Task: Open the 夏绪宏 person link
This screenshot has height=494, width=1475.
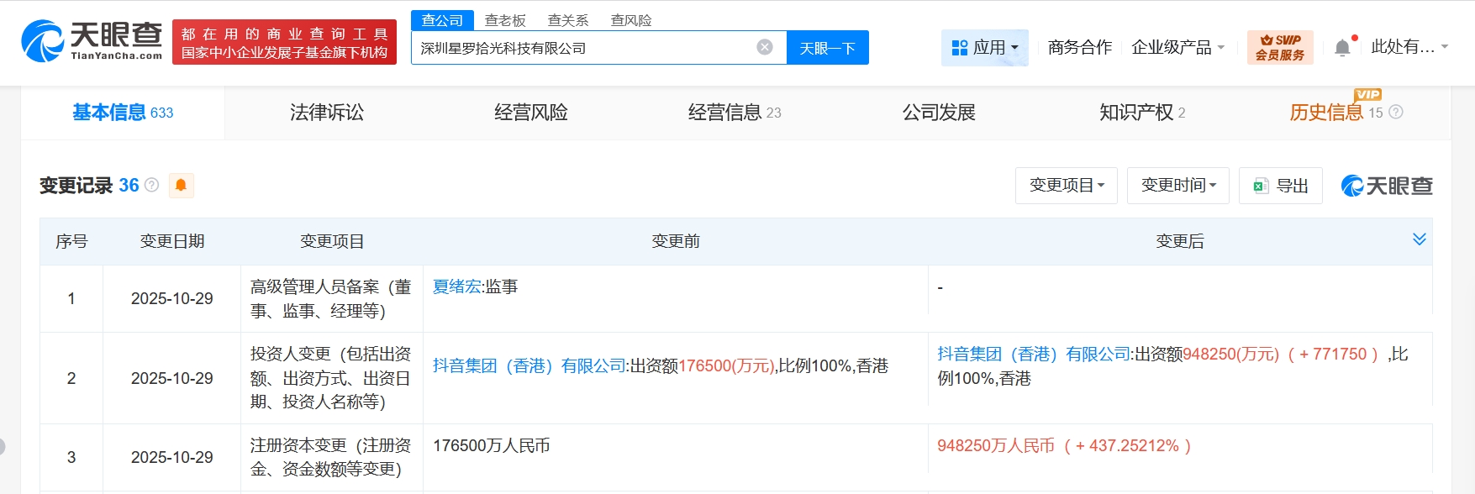Action: point(456,286)
